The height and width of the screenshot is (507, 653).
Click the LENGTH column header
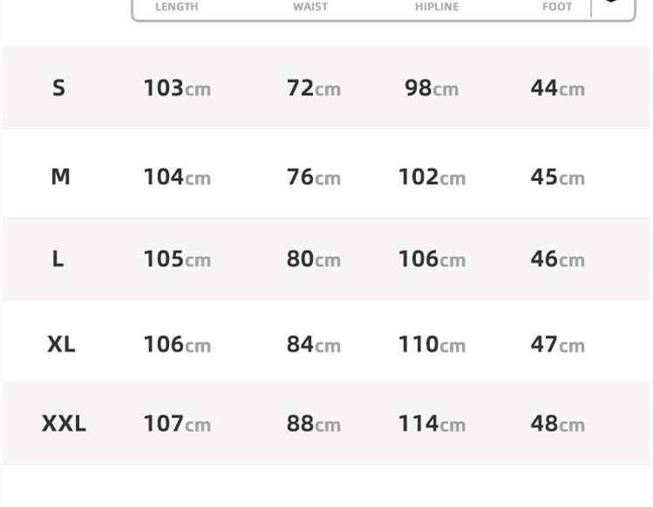click(x=176, y=7)
